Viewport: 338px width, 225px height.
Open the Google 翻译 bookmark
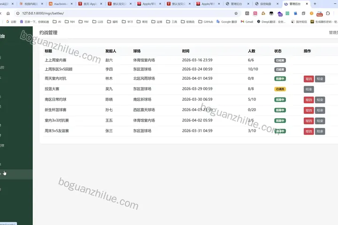pyautogui.click(x=227, y=22)
